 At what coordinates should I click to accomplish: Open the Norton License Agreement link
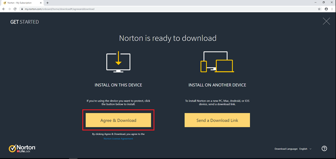click(x=118, y=139)
